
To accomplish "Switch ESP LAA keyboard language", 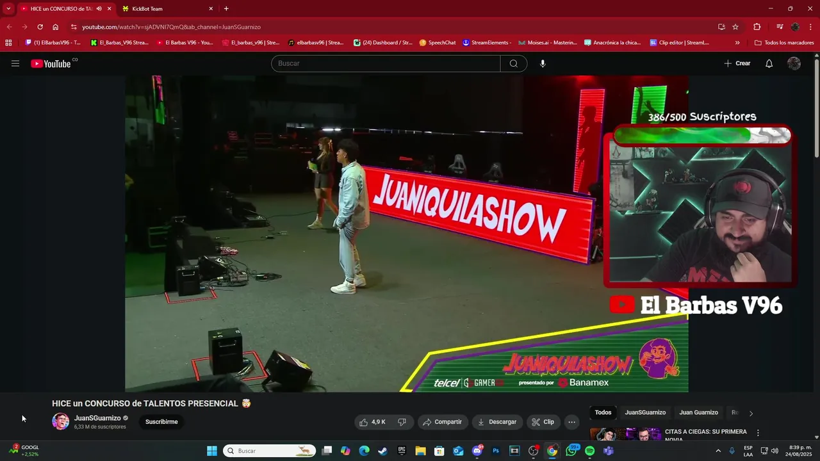I will click(748, 451).
